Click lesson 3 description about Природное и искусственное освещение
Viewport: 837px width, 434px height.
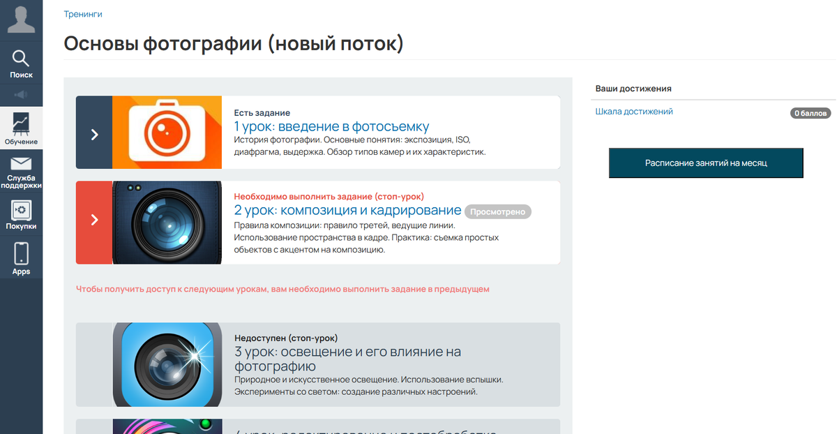[369, 386]
